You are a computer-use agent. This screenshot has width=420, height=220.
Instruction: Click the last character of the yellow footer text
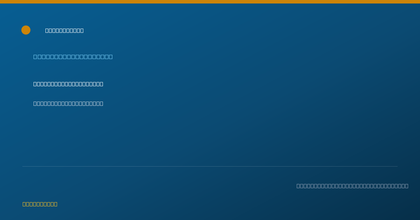pos(56,204)
